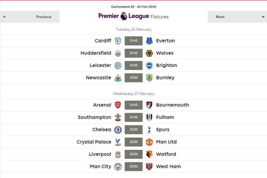Click the Premier League lion logo
The image size is (267, 178).
tap(124, 16)
